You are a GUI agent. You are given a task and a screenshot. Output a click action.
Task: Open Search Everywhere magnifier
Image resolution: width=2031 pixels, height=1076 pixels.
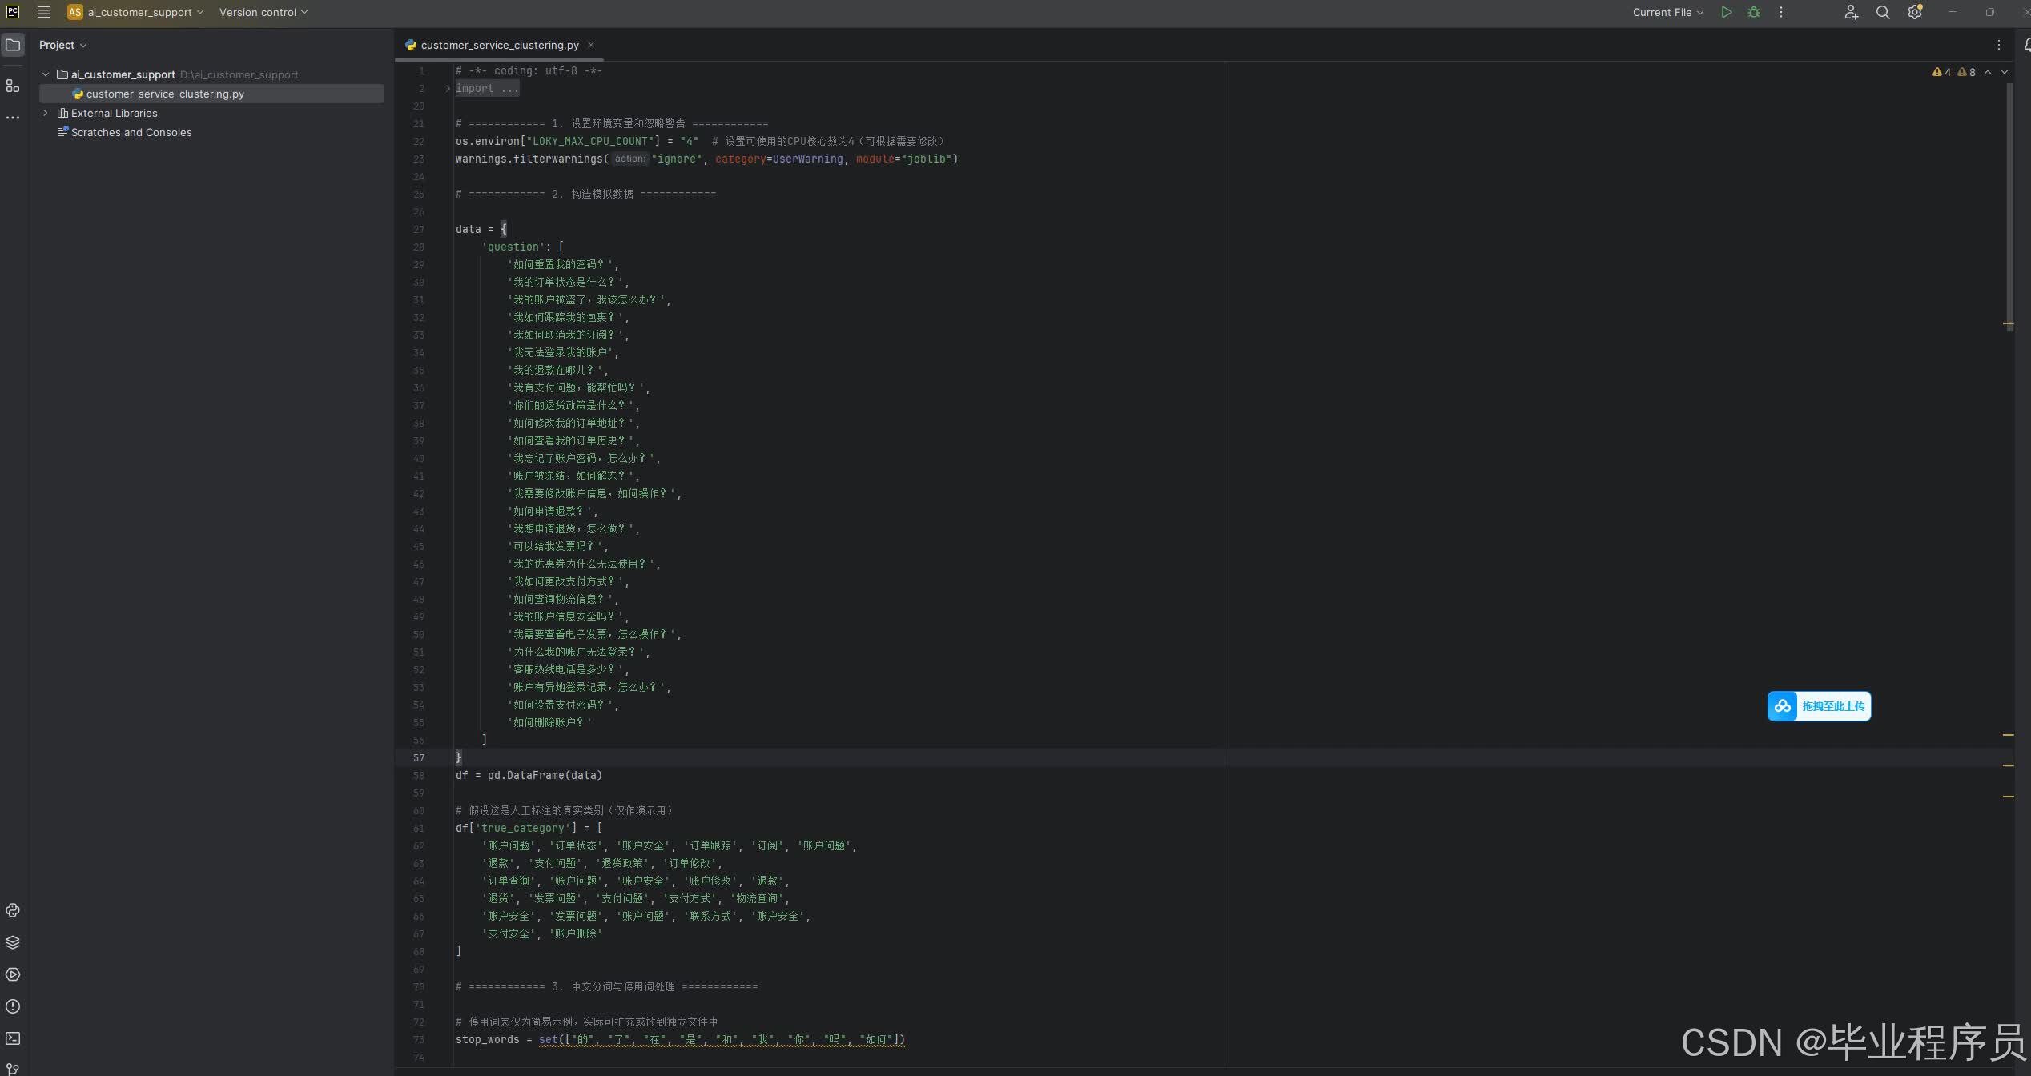tap(1883, 12)
